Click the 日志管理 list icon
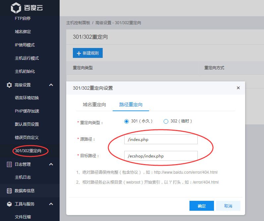The width and height of the screenshot is (264, 221). click(9, 164)
